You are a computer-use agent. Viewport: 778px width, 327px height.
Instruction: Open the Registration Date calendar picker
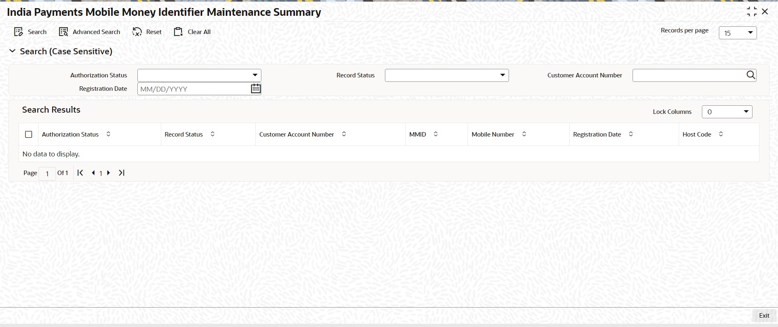coord(256,89)
